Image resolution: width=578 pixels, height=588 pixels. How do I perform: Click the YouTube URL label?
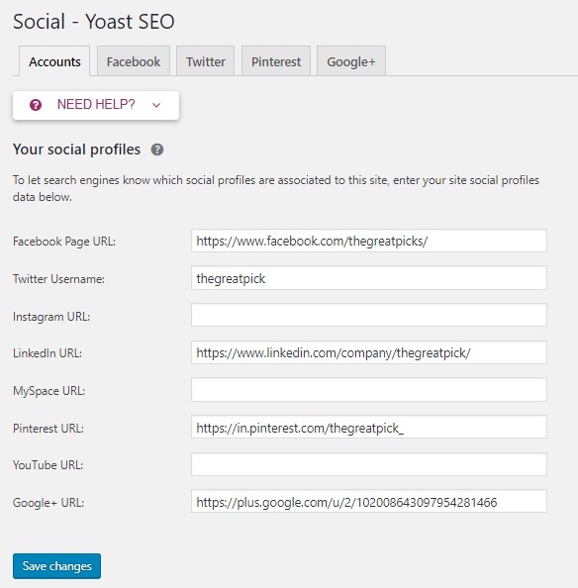(x=48, y=465)
